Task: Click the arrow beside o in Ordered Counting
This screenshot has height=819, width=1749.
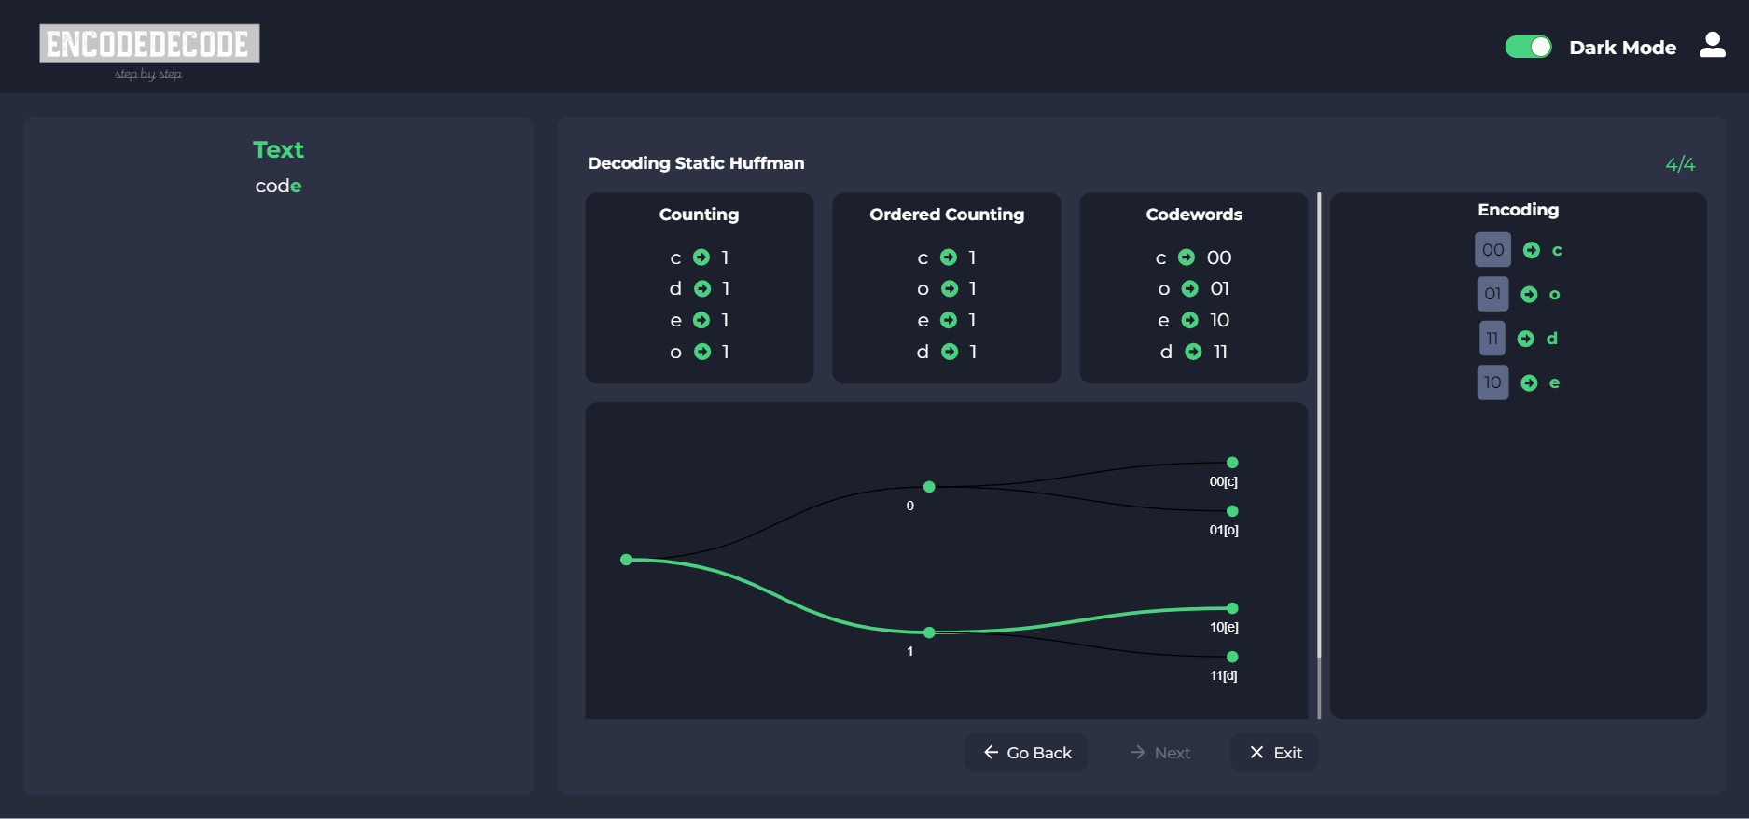Action: click(x=950, y=289)
